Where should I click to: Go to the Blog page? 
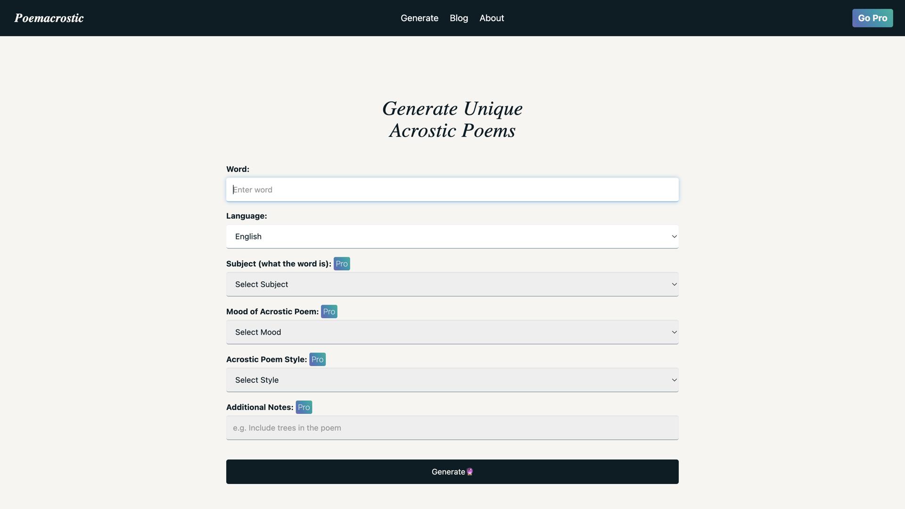[459, 18]
